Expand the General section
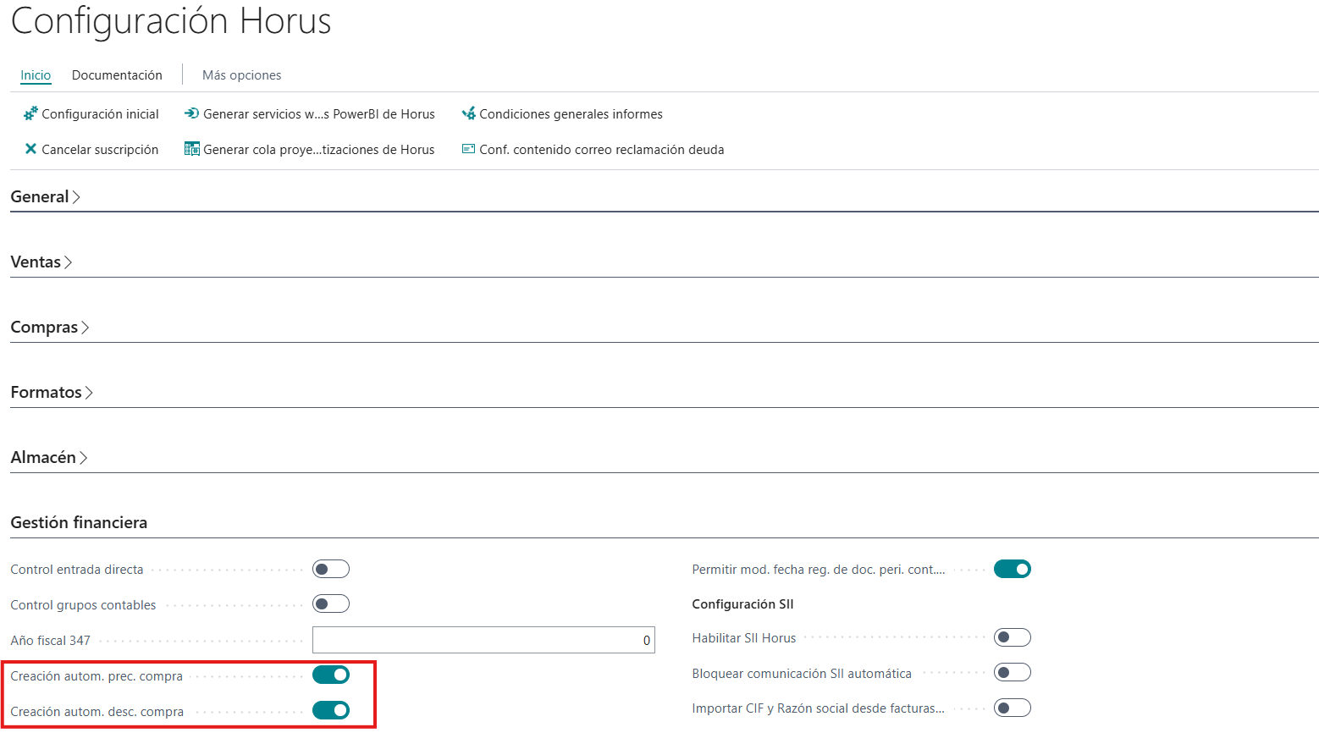This screenshot has height=755, width=1319. pyautogui.click(x=46, y=196)
